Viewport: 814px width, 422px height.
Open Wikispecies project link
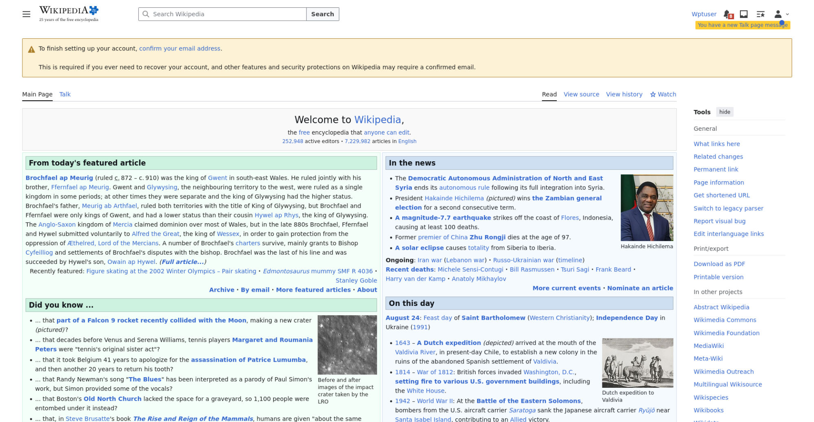coord(711,398)
